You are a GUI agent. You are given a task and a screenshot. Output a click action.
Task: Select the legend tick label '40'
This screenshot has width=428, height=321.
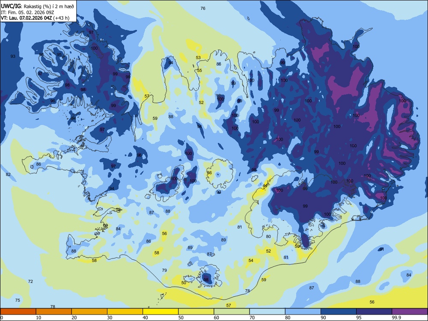146,318
